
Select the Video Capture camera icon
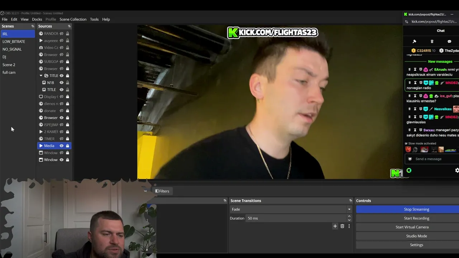pyautogui.click(x=41, y=48)
